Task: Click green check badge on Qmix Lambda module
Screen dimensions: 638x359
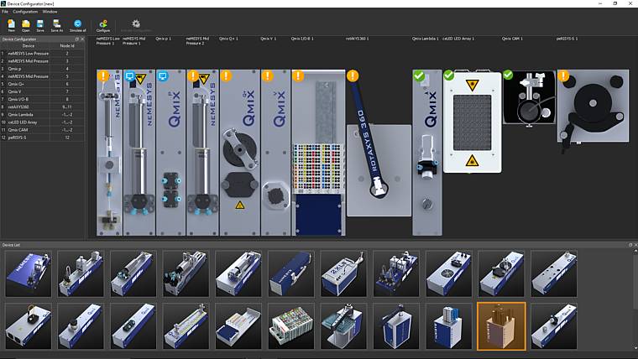Action: coord(419,75)
